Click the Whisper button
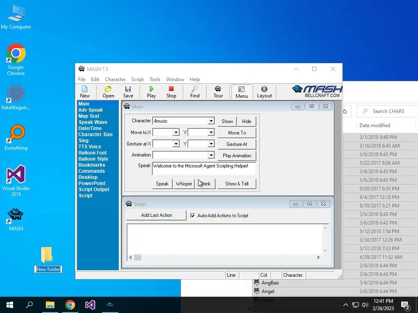The width and height of the screenshot is (418, 313). (184, 184)
